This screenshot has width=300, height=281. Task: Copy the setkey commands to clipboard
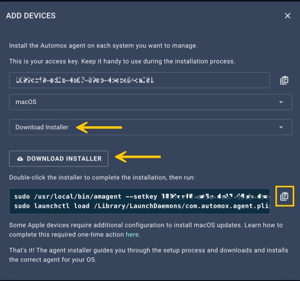pos(284,196)
